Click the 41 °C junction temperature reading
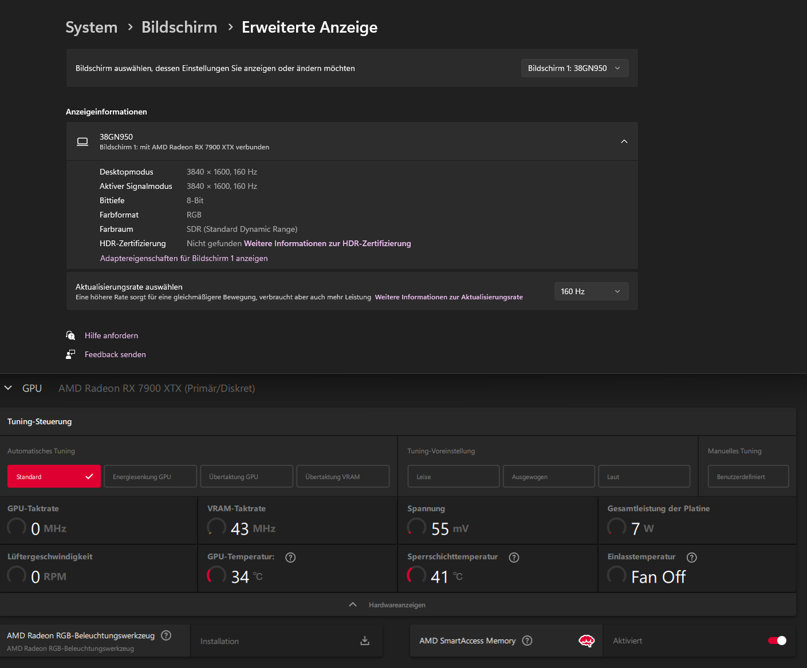This screenshot has width=807, height=668. pos(447,576)
